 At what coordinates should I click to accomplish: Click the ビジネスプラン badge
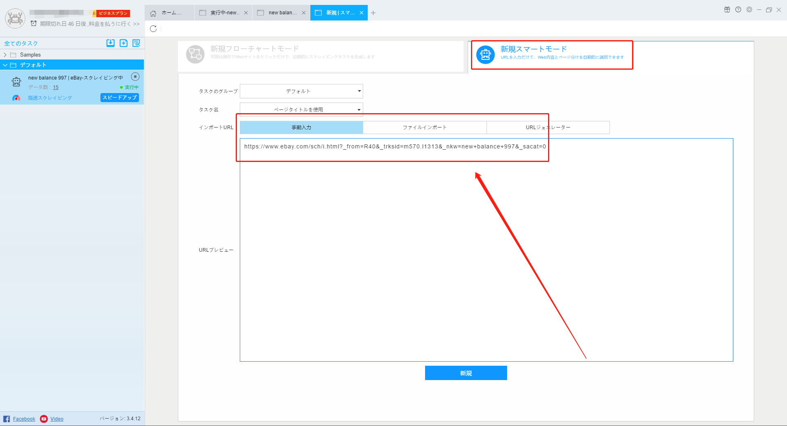pos(113,13)
